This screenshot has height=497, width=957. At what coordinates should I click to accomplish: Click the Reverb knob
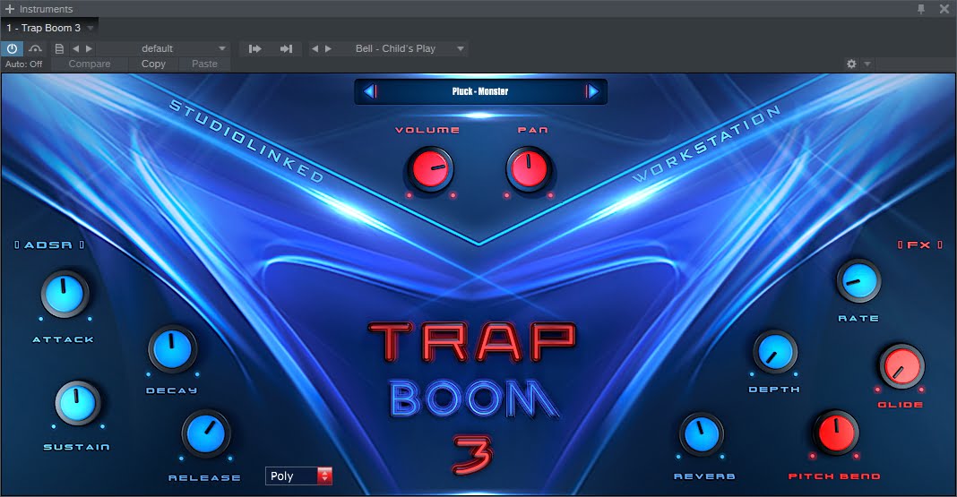point(701,434)
